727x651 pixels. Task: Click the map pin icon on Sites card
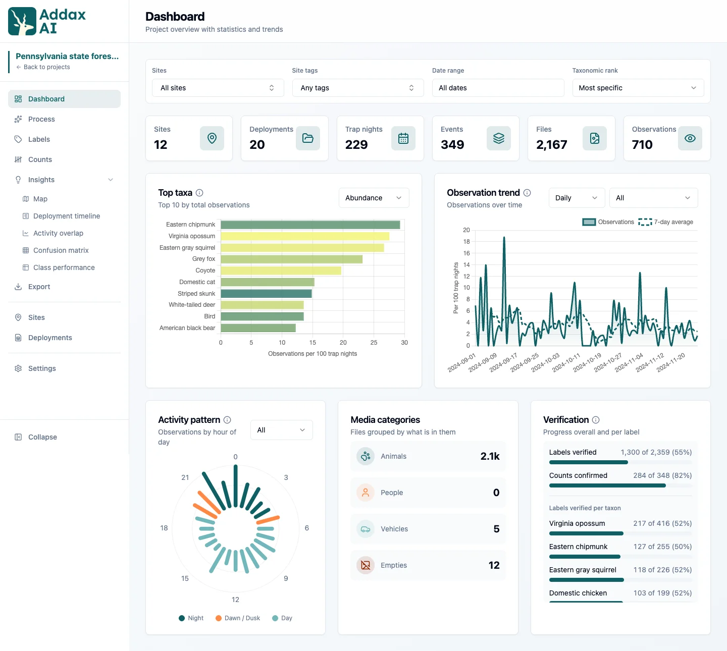click(x=212, y=138)
